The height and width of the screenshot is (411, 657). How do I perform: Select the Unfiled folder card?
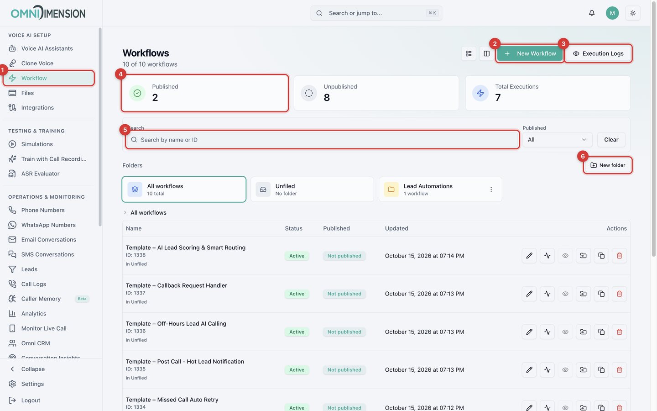(x=312, y=190)
